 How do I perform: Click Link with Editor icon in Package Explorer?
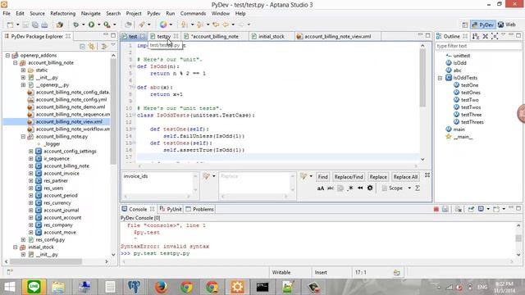(x=91, y=47)
